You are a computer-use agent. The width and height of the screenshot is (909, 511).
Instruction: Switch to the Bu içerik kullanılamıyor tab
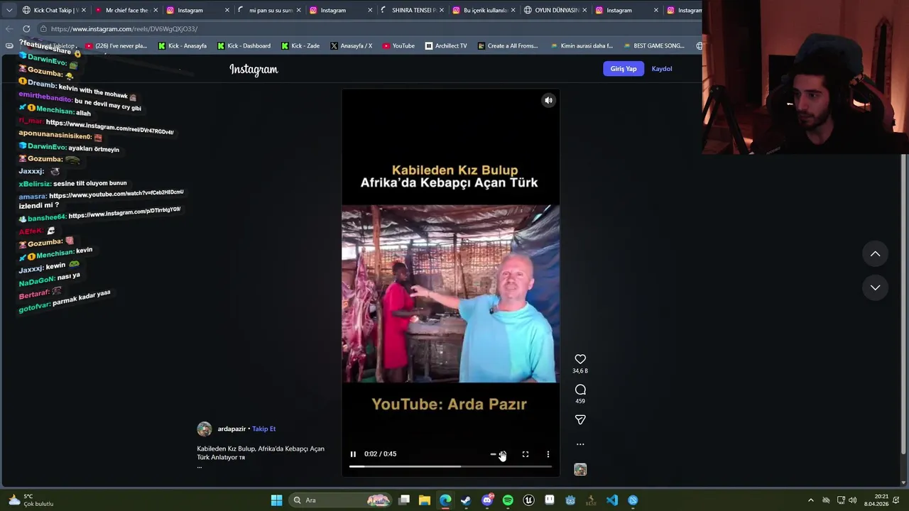[483, 10]
